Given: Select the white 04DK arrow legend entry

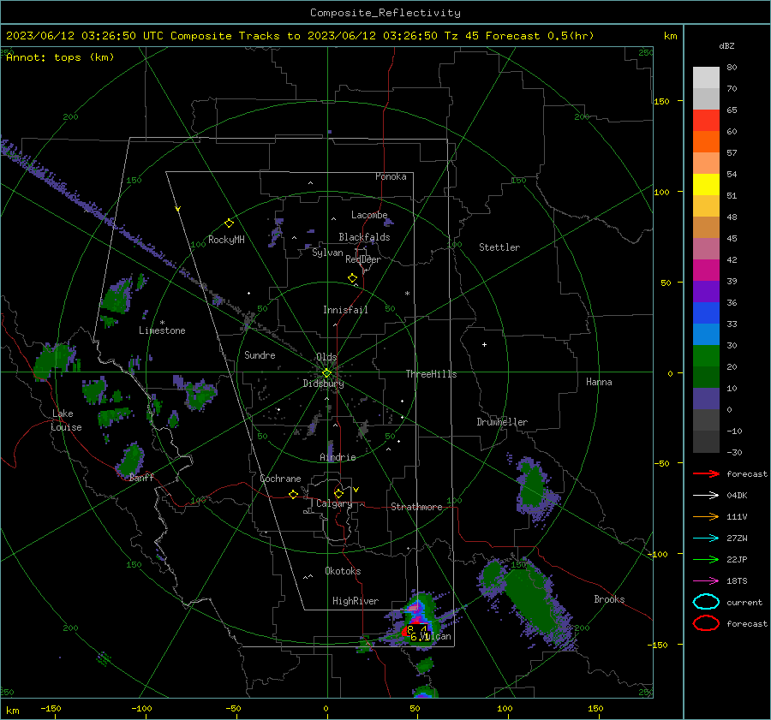Looking at the screenshot, I should (x=706, y=496).
